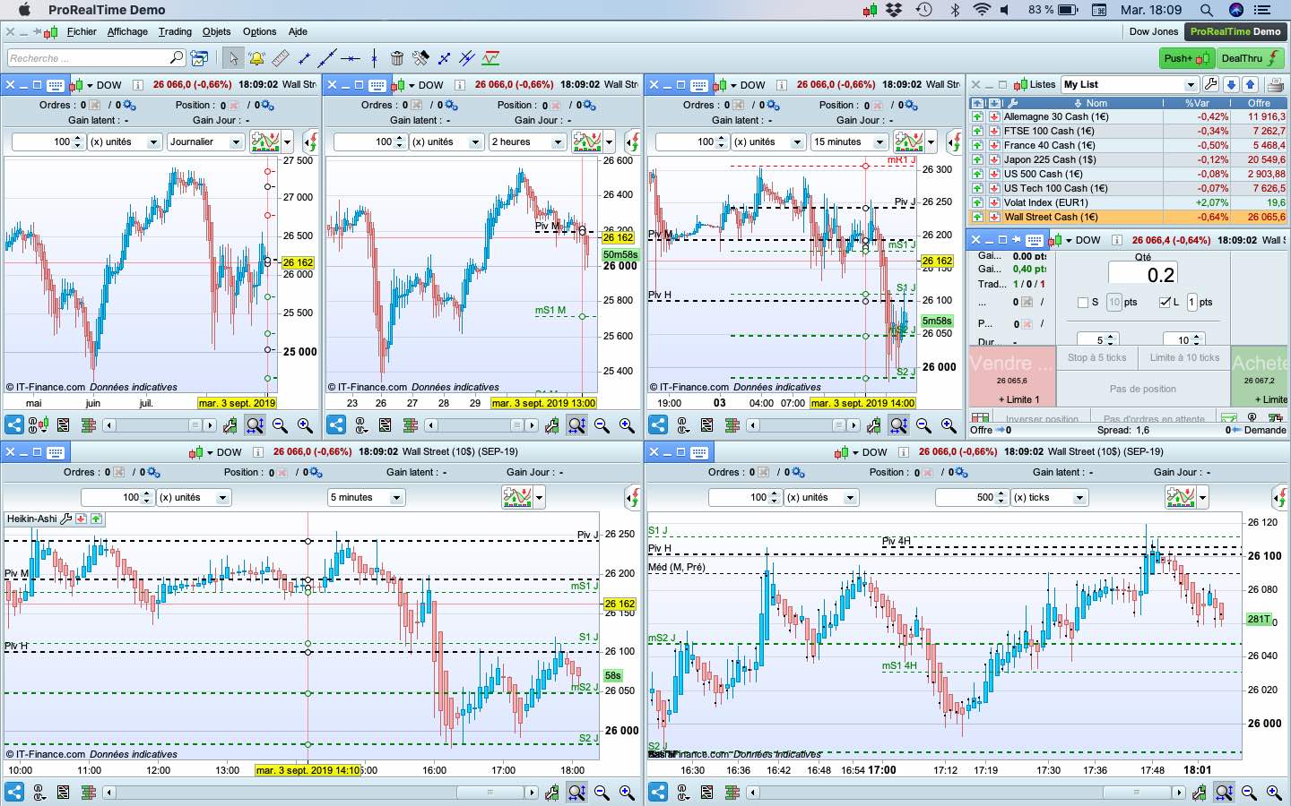Image resolution: width=1291 pixels, height=806 pixels.
Task: Click the Limite à 10 ticks button
Action: 1184,357
